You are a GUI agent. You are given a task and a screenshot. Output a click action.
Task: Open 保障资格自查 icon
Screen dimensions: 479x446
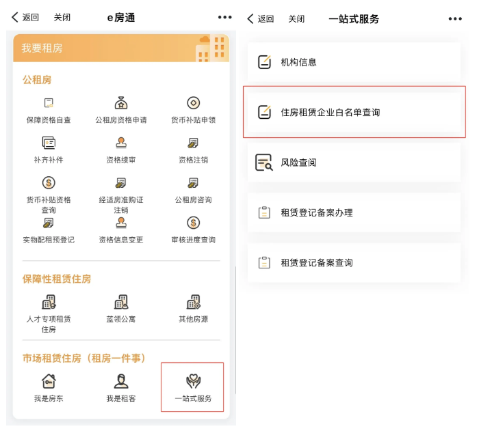pyautogui.click(x=49, y=104)
